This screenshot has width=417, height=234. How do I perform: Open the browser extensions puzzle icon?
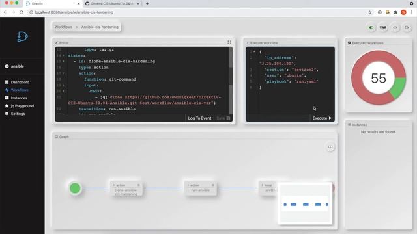coord(395,12)
